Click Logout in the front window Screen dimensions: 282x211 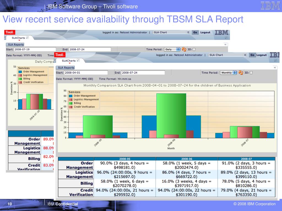(x=262, y=55)
